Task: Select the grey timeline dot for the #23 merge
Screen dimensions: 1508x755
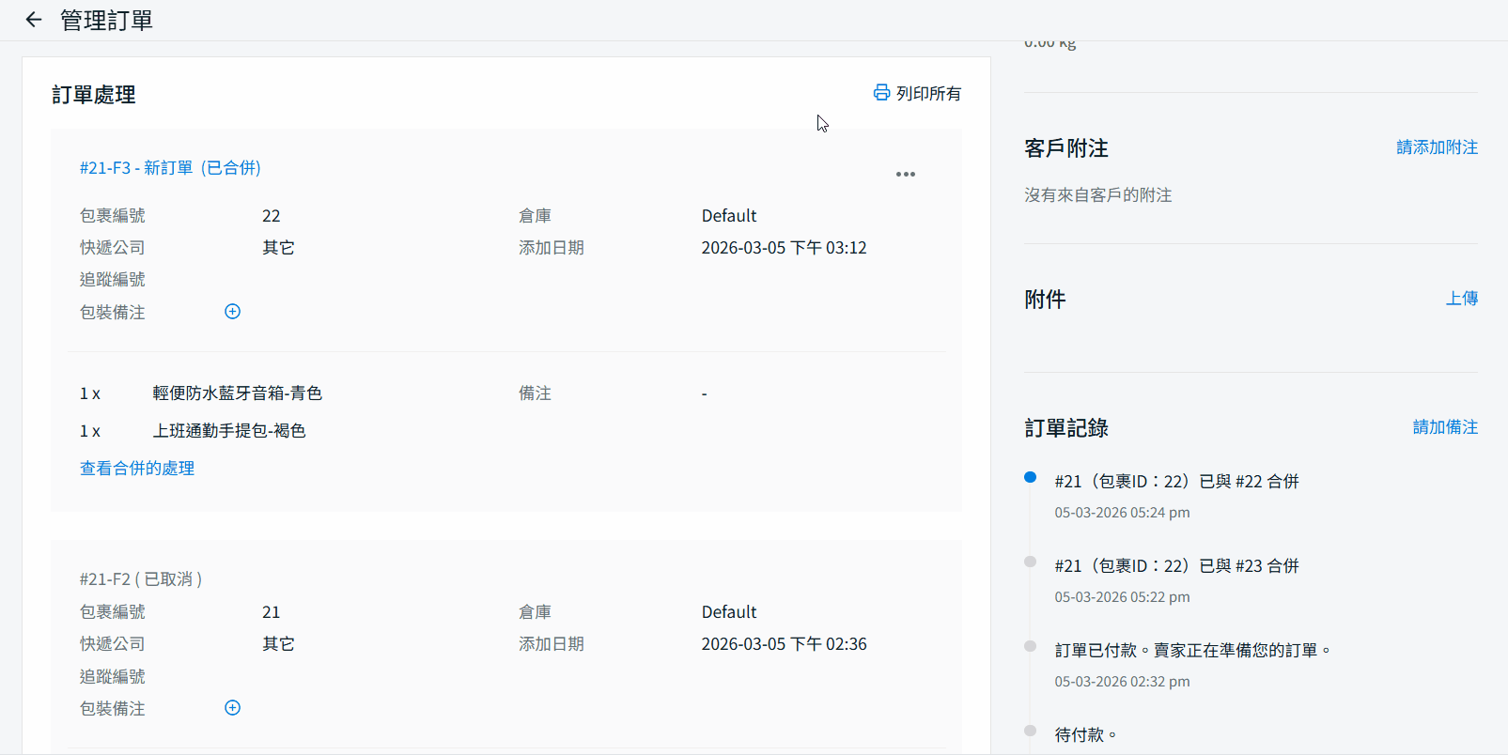Action: point(1030,562)
